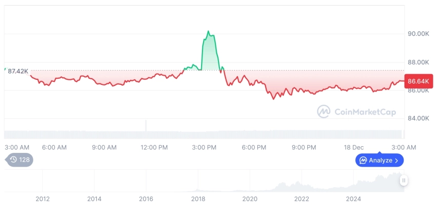Image resolution: width=441 pixels, height=205 pixels.
Task: Click the CoinMarketCap watermark text
Action: pyautogui.click(x=365, y=112)
